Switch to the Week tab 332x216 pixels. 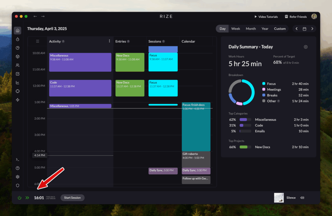pos(236,28)
